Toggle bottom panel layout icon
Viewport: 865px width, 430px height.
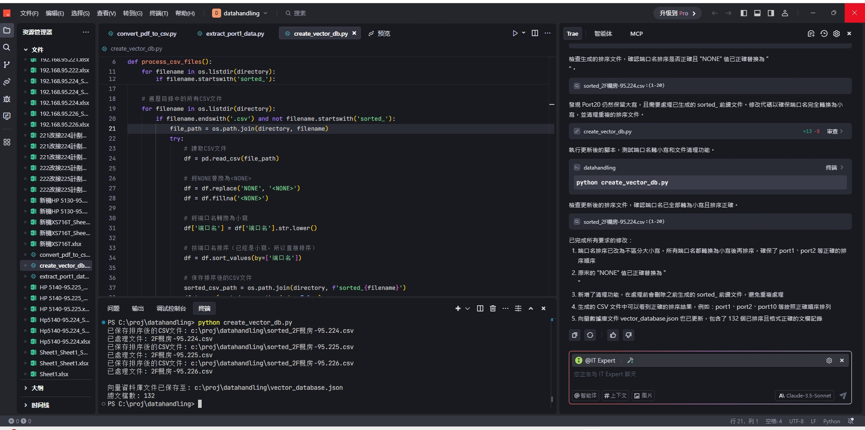pos(757,13)
